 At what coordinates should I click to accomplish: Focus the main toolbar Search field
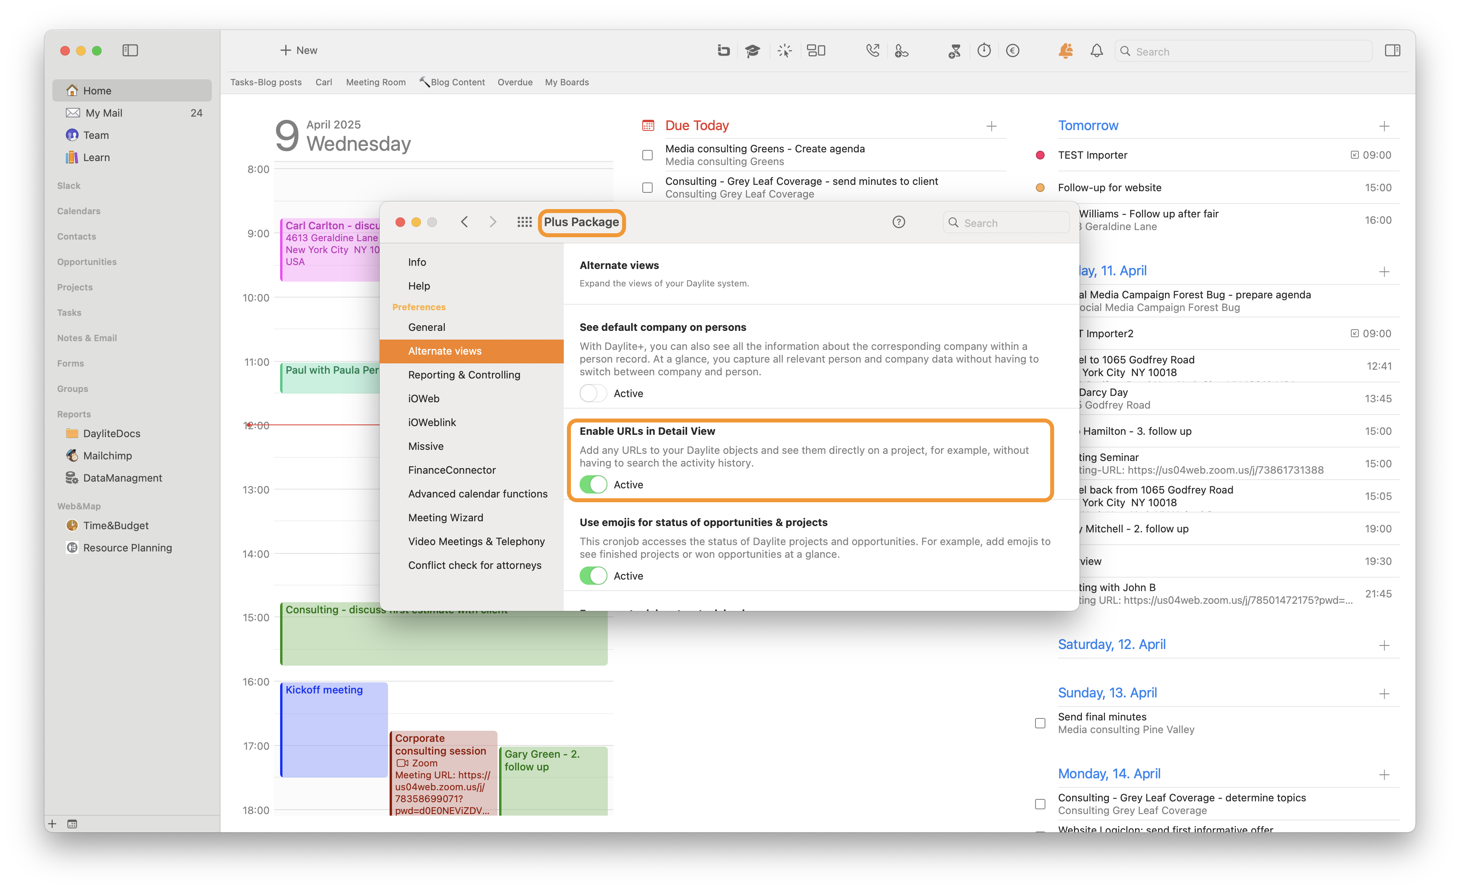1244,51
